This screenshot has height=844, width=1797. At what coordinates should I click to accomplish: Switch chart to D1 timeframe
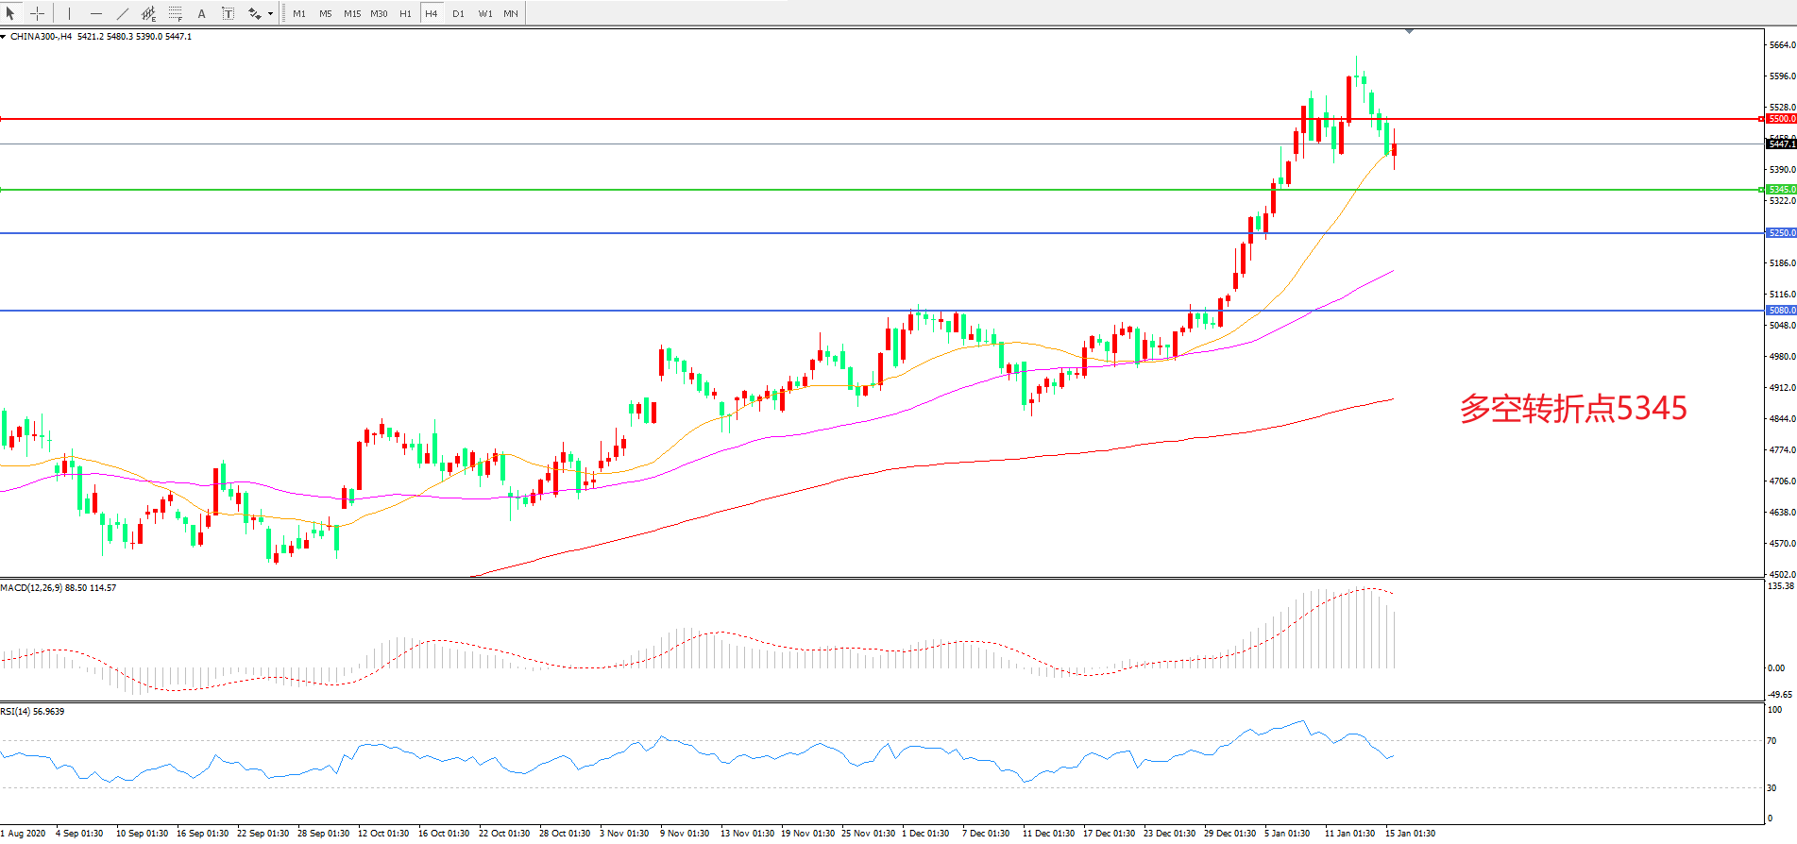(458, 13)
